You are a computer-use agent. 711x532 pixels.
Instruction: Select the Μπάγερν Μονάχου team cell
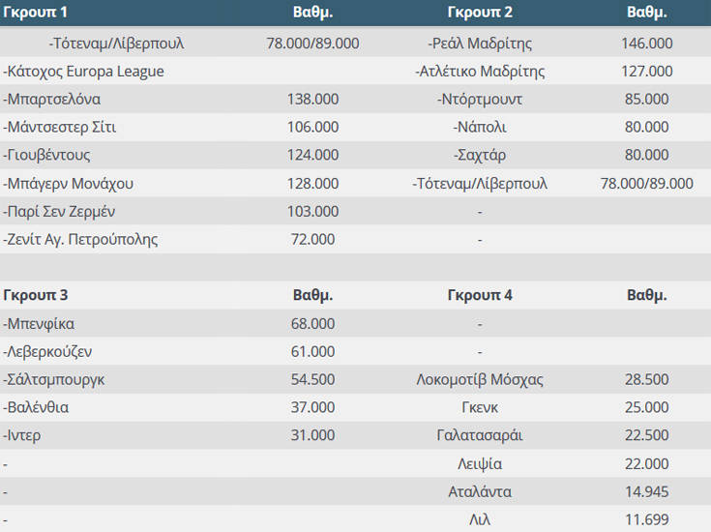pos(68,183)
